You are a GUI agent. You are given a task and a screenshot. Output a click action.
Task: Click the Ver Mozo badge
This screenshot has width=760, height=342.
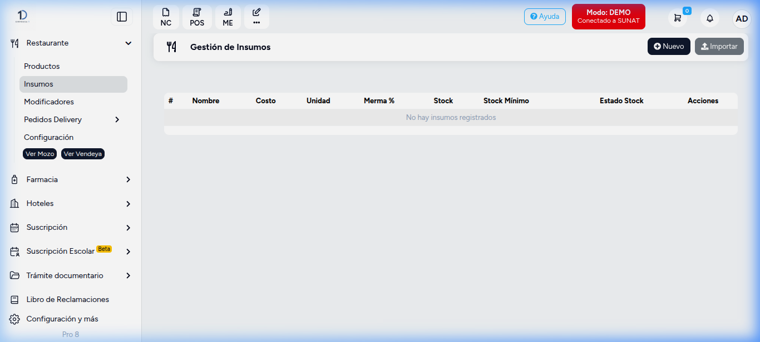(40, 154)
